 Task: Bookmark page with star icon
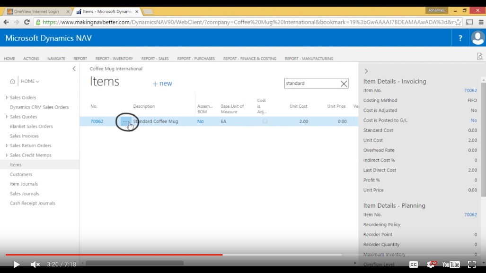(x=458, y=22)
